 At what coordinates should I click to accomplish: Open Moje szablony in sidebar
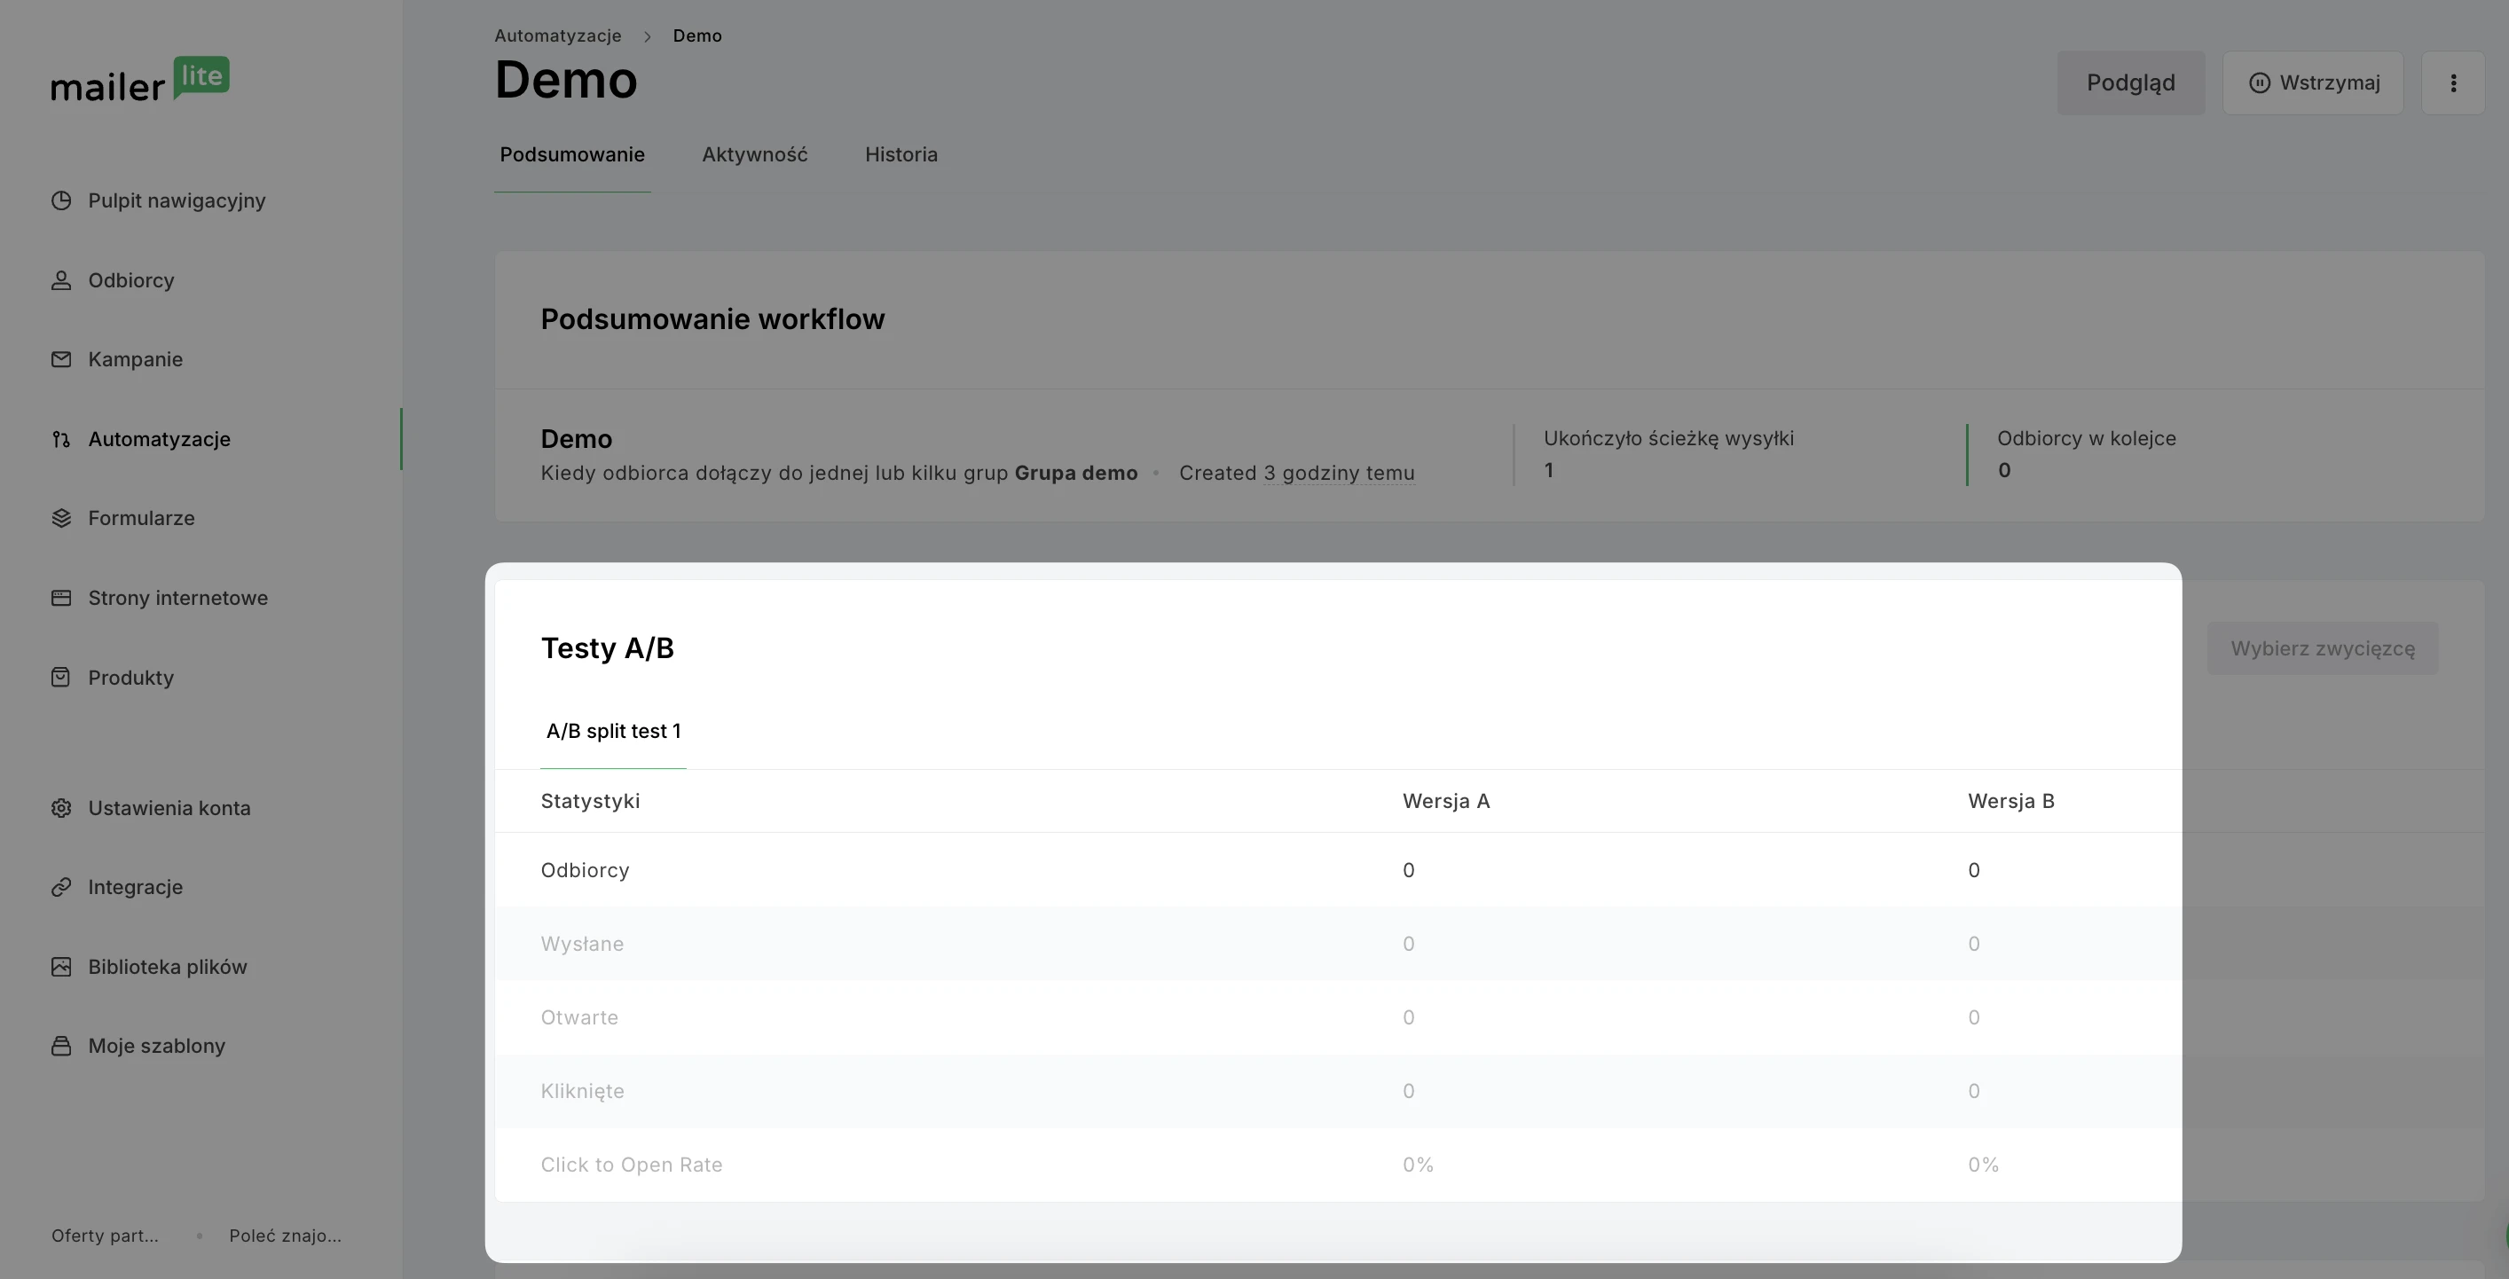(x=156, y=1046)
